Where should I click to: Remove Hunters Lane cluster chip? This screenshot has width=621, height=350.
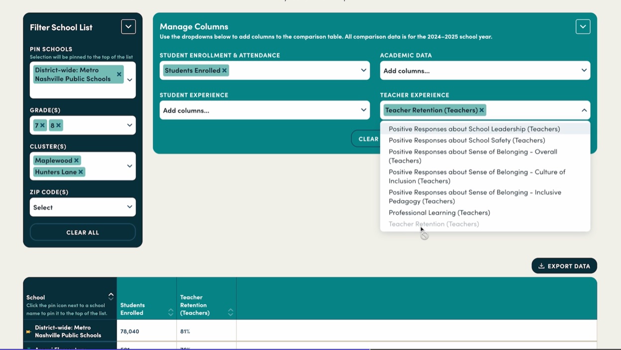click(81, 172)
